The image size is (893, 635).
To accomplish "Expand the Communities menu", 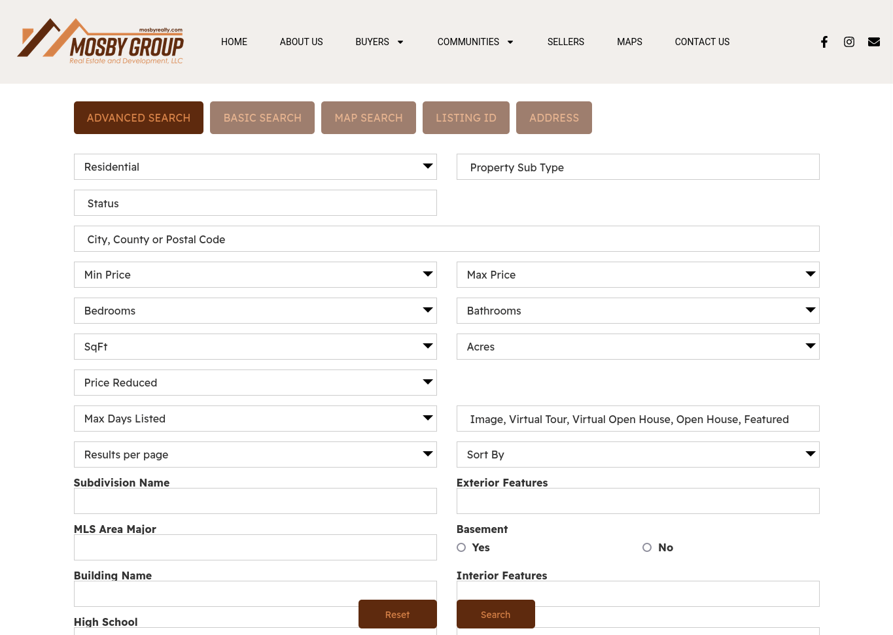I will coord(476,42).
